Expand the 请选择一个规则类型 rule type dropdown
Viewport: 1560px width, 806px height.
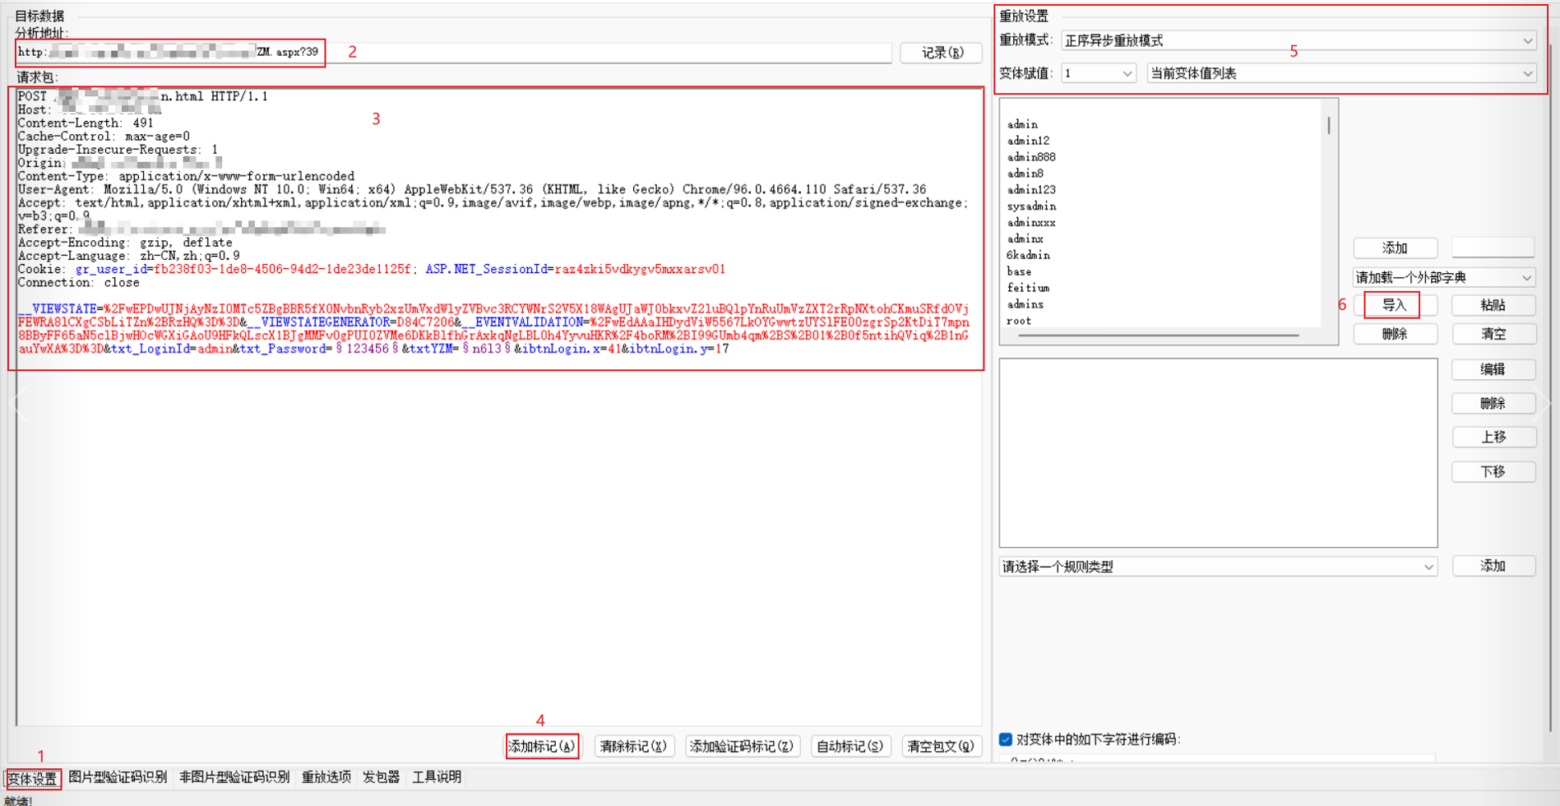pos(1217,567)
